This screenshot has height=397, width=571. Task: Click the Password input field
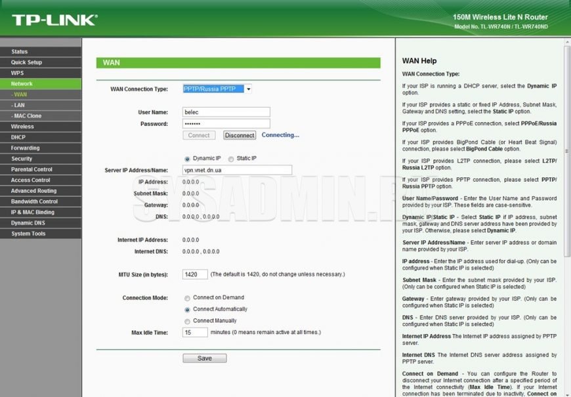click(x=226, y=123)
